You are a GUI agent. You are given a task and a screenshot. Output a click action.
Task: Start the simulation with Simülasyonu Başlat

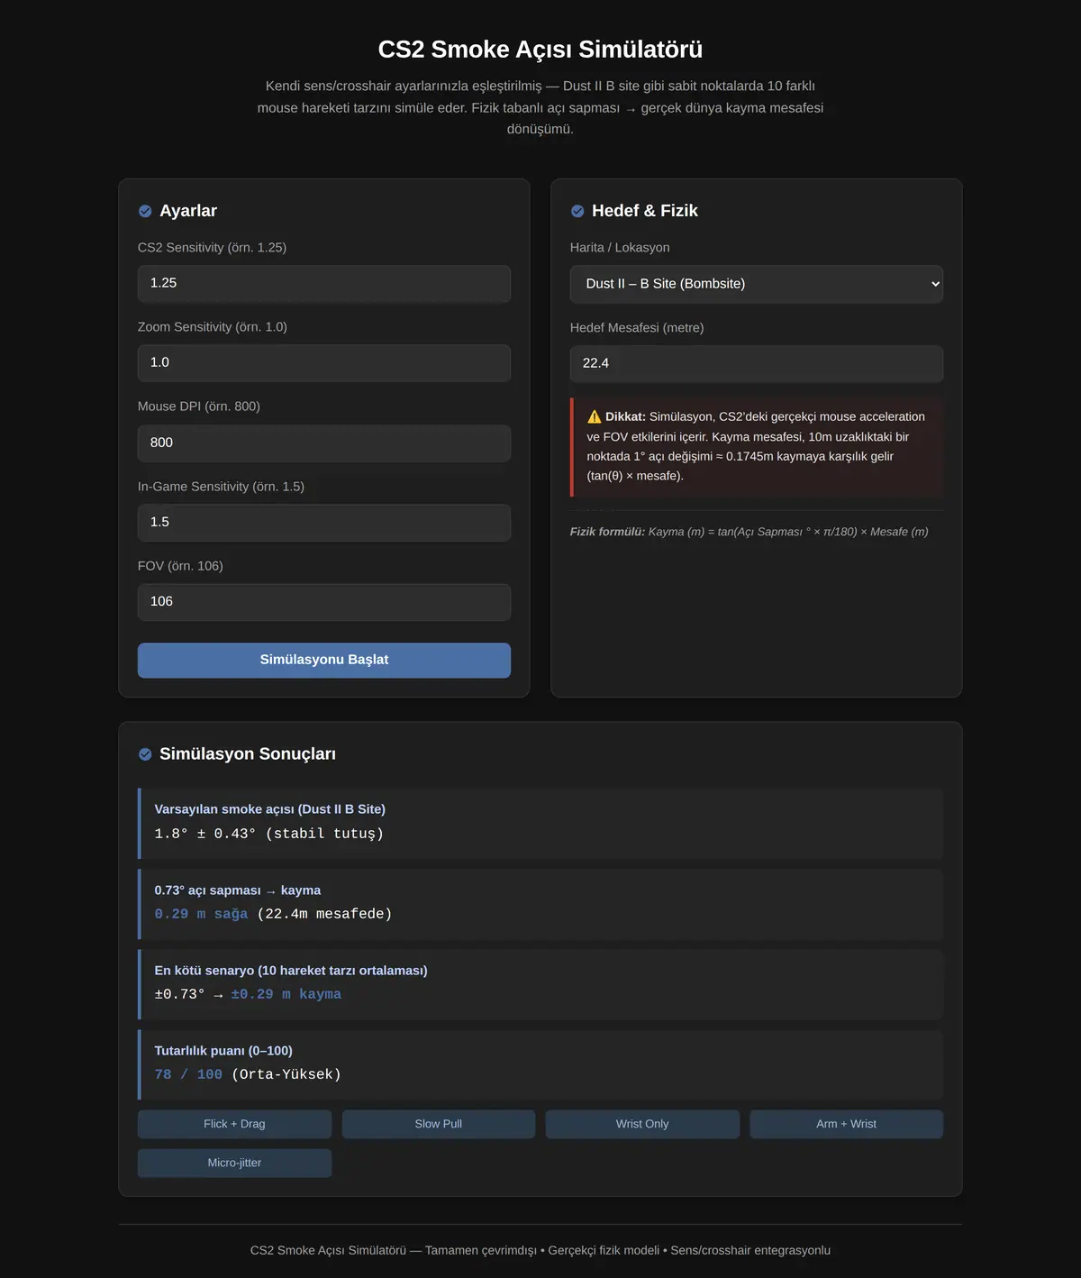point(324,660)
